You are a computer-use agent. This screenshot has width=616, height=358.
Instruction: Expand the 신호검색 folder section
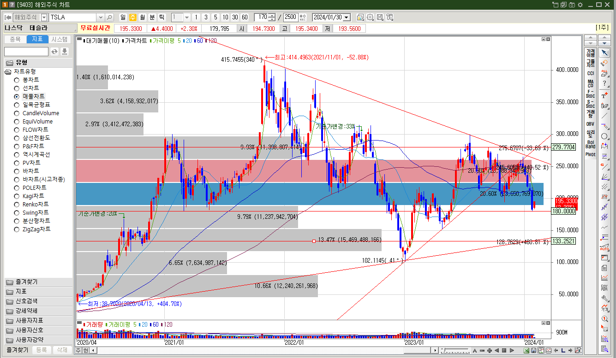(38, 301)
